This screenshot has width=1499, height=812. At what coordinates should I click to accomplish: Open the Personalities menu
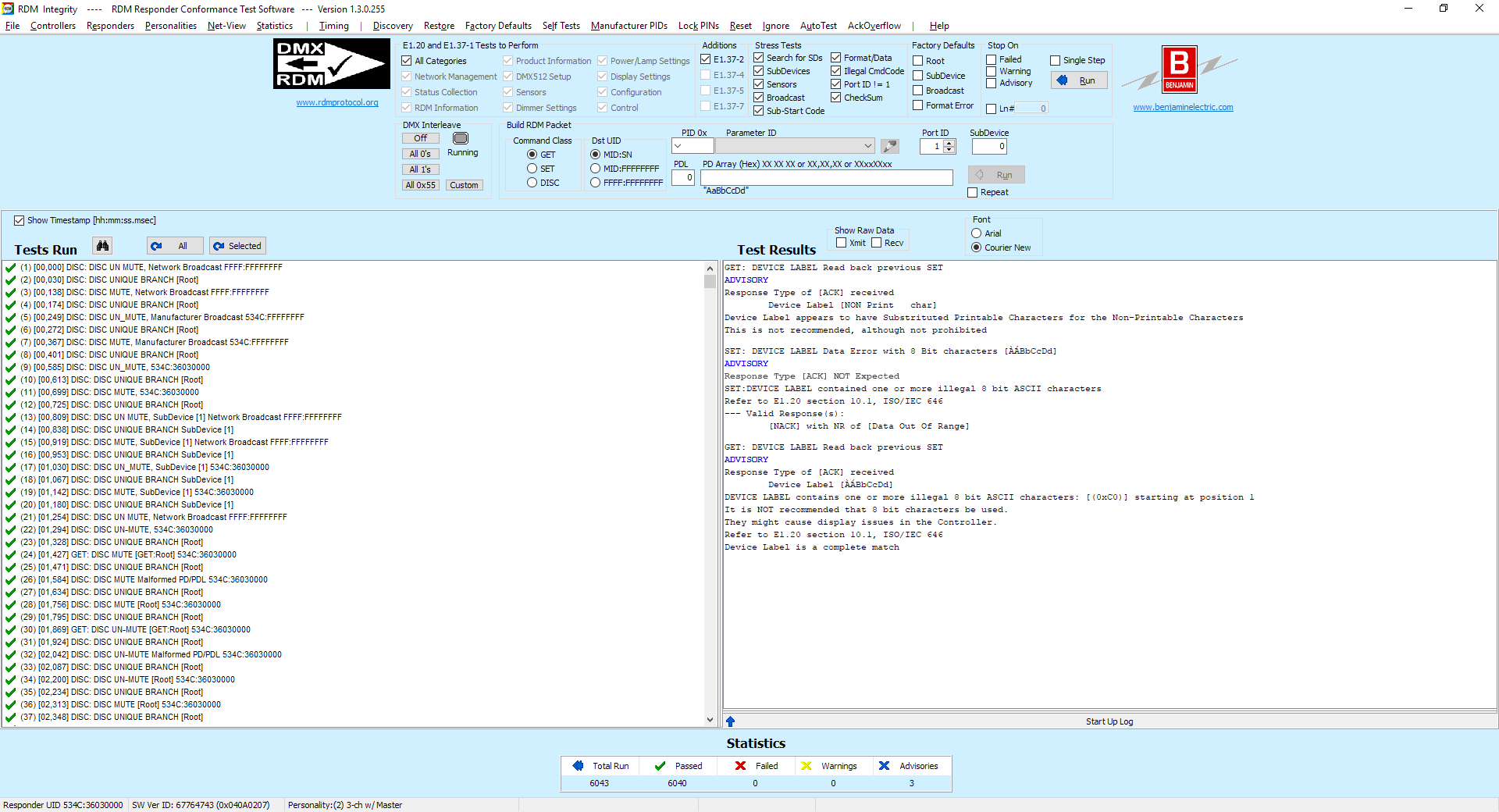click(x=170, y=26)
